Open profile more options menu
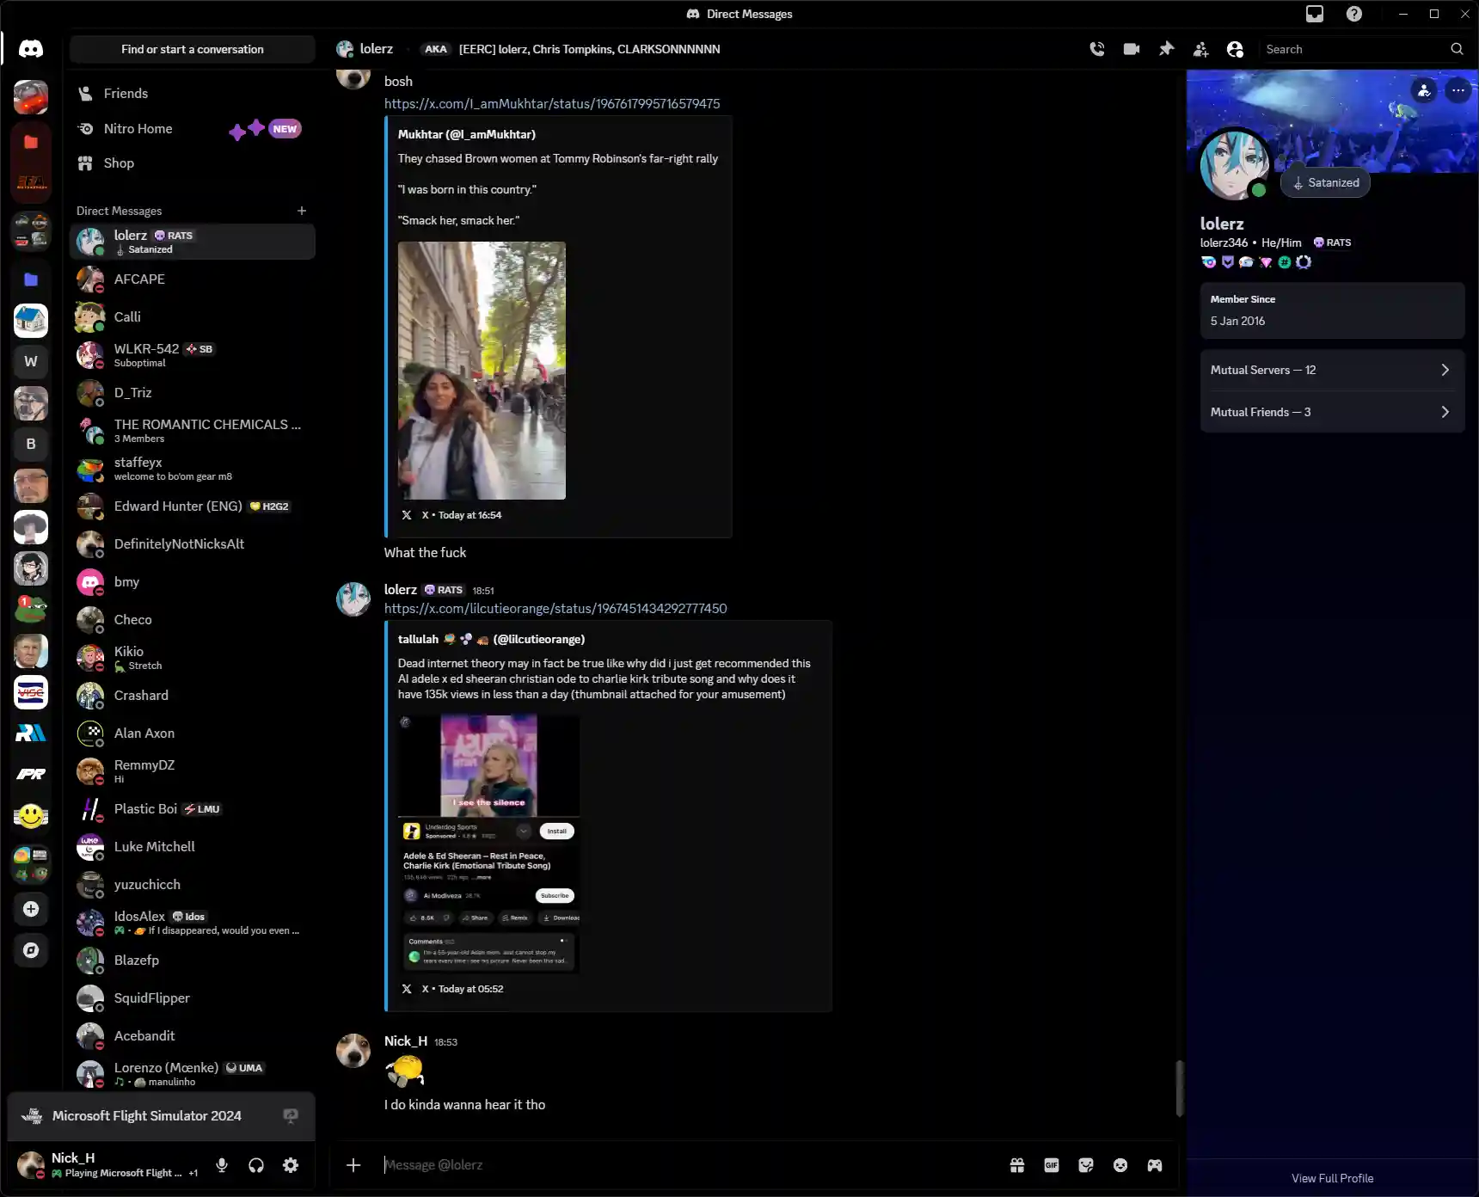 tap(1458, 89)
